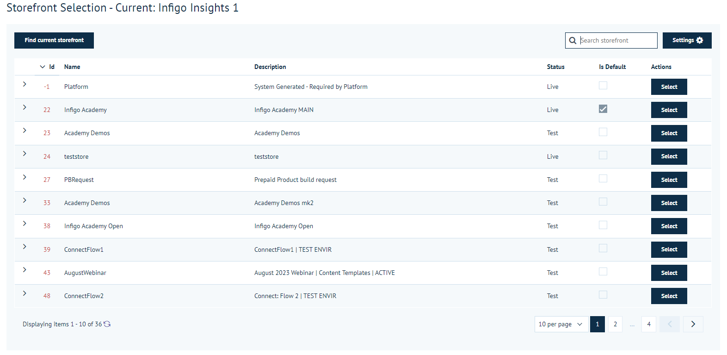The height and width of the screenshot is (355, 727).
Task: Expand the ConnectFlow1 row
Action: (x=25, y=247)
